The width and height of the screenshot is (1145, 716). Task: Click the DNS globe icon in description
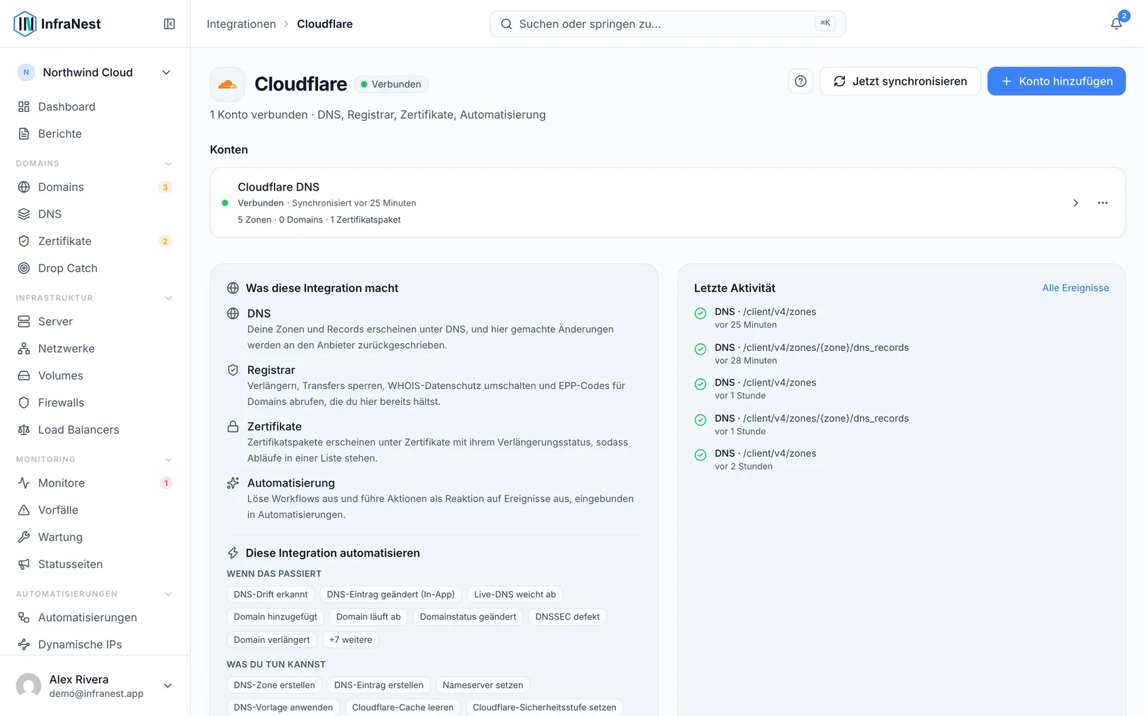(233, 314)
